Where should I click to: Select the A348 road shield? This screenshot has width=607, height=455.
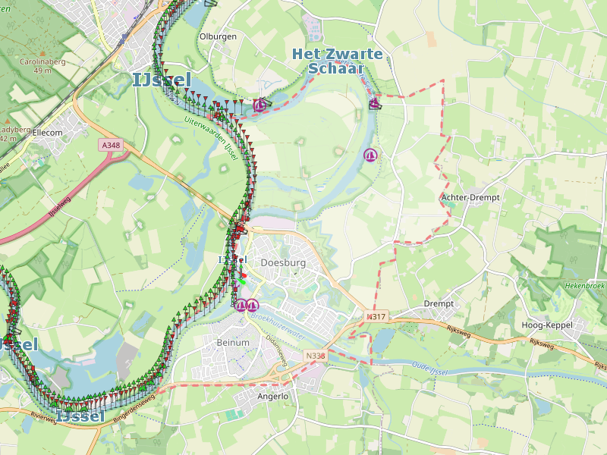(x=111, y=145)
